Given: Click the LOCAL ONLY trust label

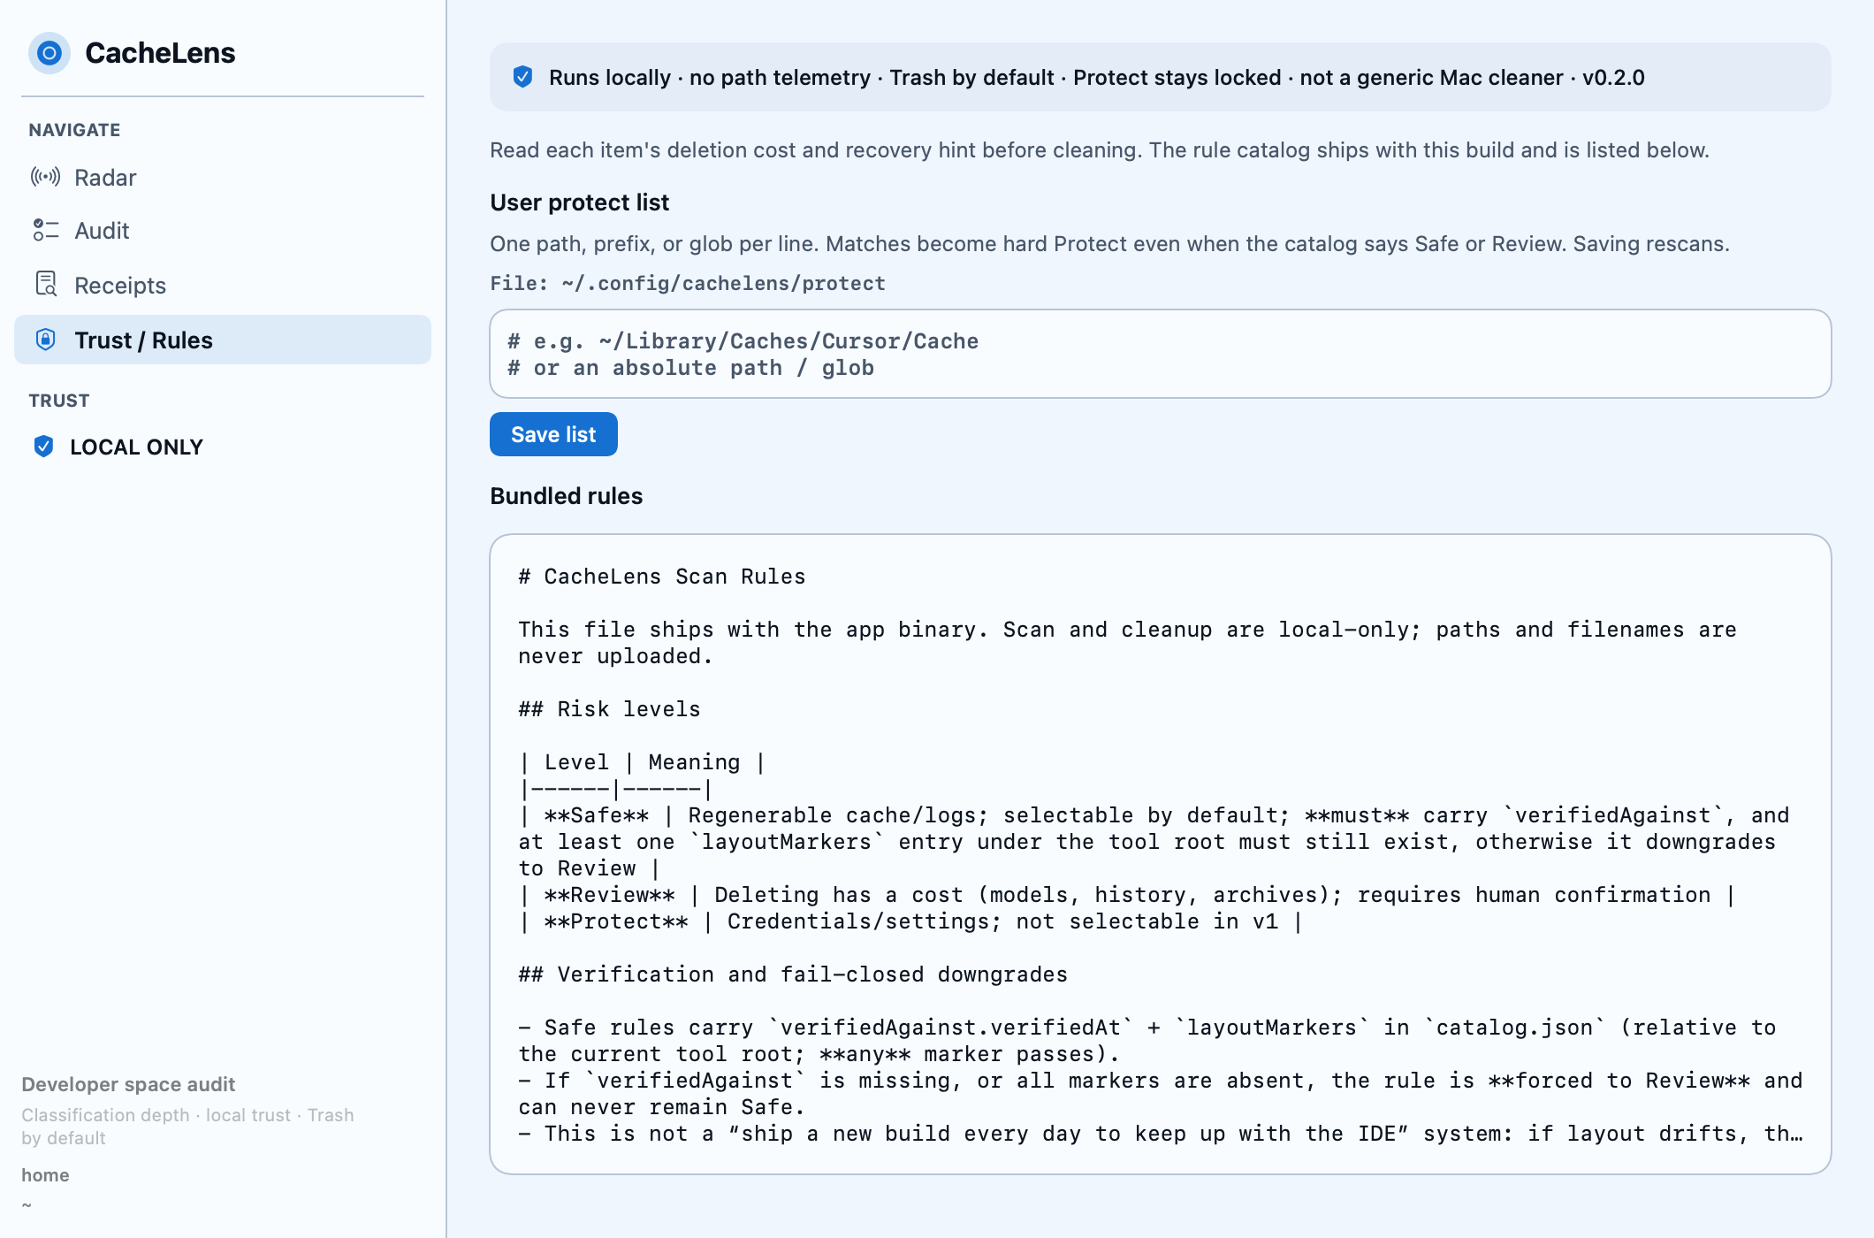Looking at the screenshot, I should 137,447.
